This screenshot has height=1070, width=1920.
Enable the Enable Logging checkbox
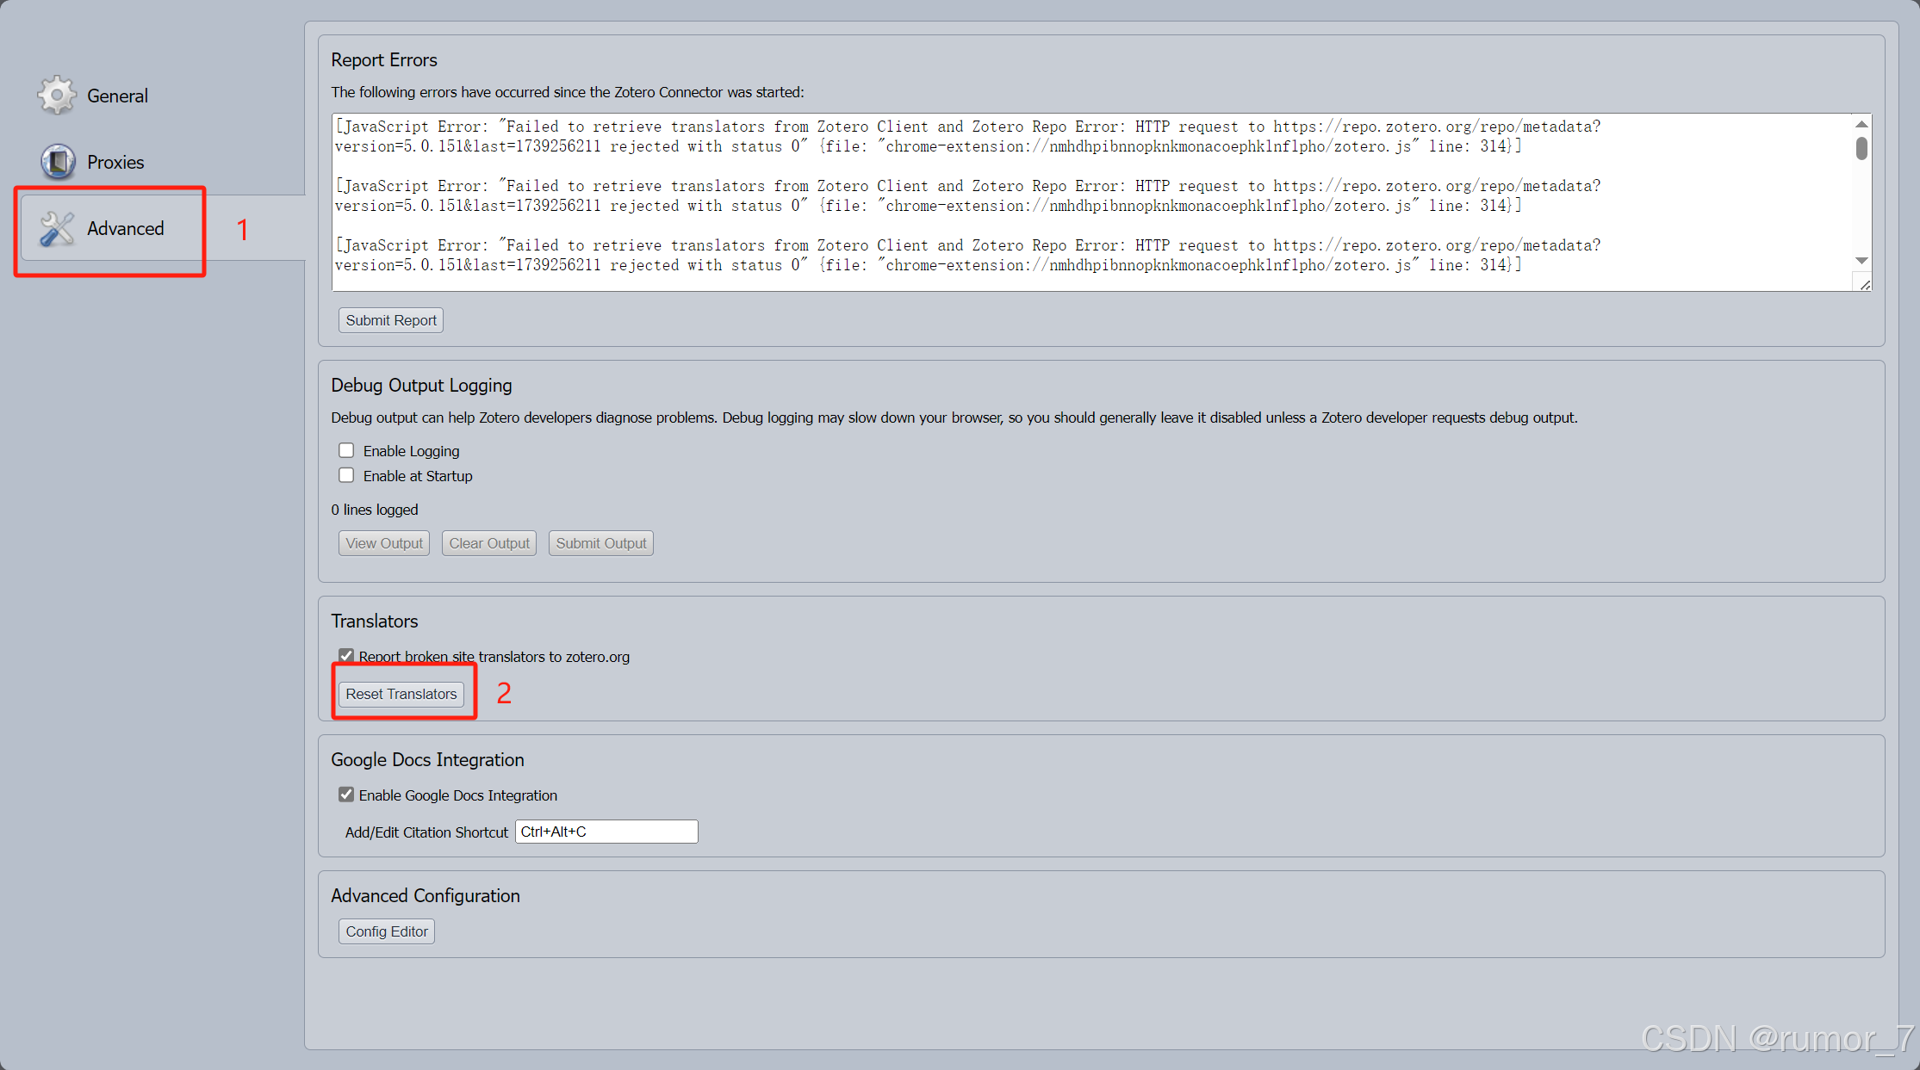(x=346, y=450)
